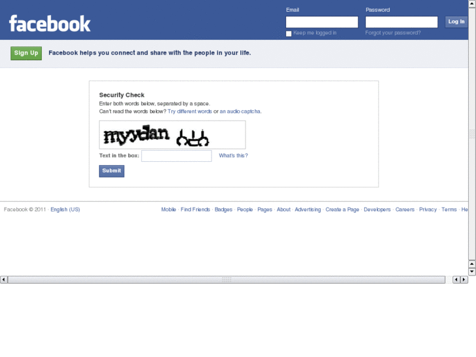Click the Text in the box field
This screenshot has height=357, width=476.
(176, 156)
